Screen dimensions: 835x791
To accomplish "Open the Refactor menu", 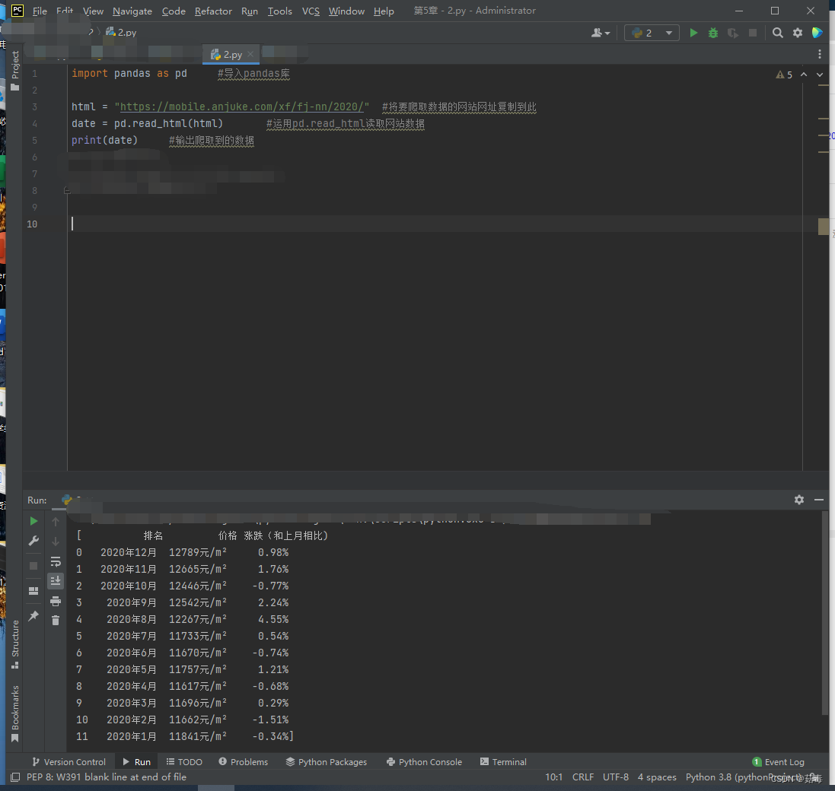I will (213, 11).
